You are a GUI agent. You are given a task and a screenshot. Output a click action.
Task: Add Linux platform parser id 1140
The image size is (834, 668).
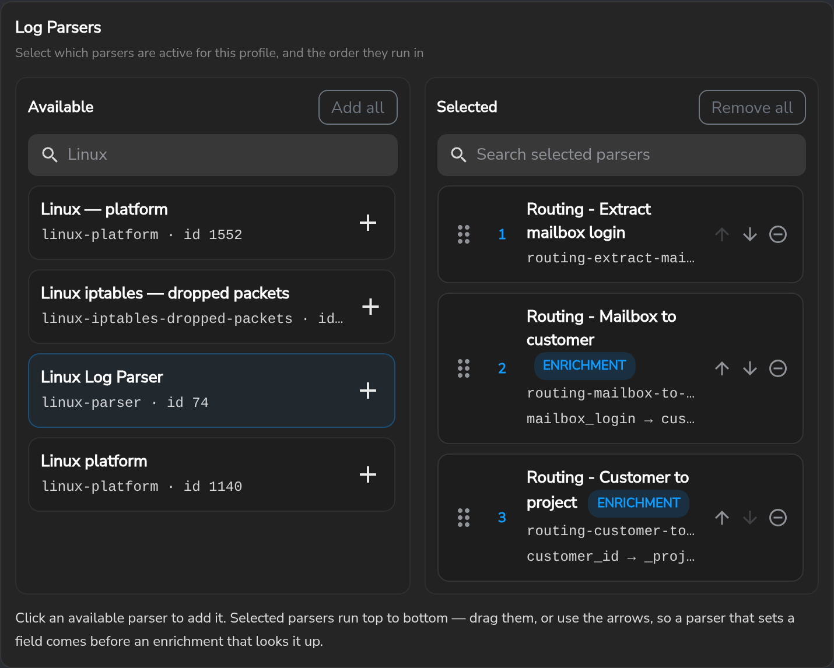[367, 474]
